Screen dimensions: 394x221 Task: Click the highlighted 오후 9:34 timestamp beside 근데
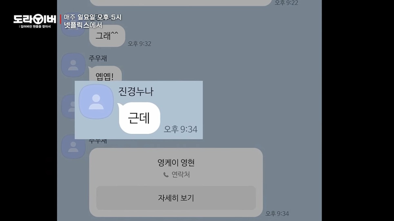coord(181,129)
